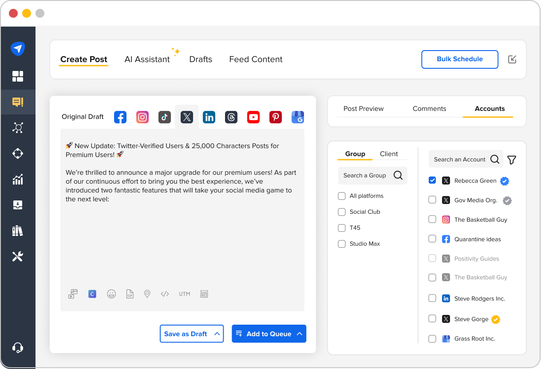Image resolution: width=541 pixels, height=369 pixels.
Task: Open the emoji picker
Action: pos(111,294)
